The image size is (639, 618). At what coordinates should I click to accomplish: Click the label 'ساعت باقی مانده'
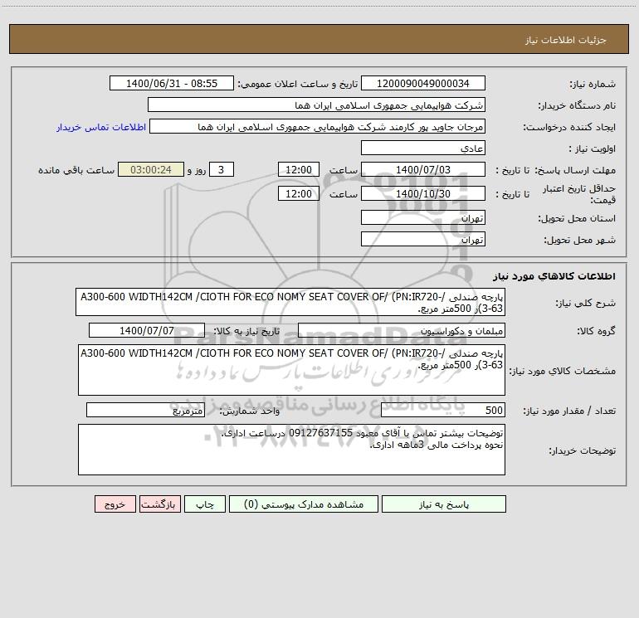tap(76, 170)
